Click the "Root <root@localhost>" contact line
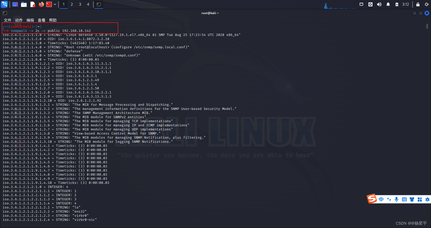This screenshot has width=431, height=228. pos(96,47)
